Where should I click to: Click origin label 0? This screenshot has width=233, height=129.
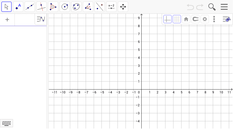pos(139,92)
